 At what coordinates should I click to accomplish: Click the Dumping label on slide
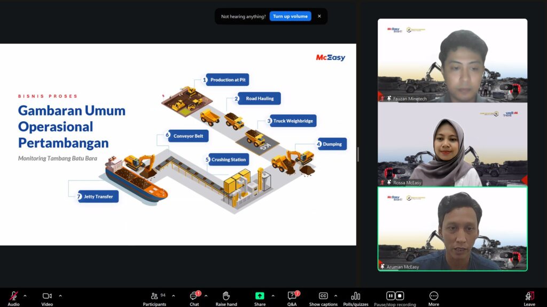click(332, 144)
